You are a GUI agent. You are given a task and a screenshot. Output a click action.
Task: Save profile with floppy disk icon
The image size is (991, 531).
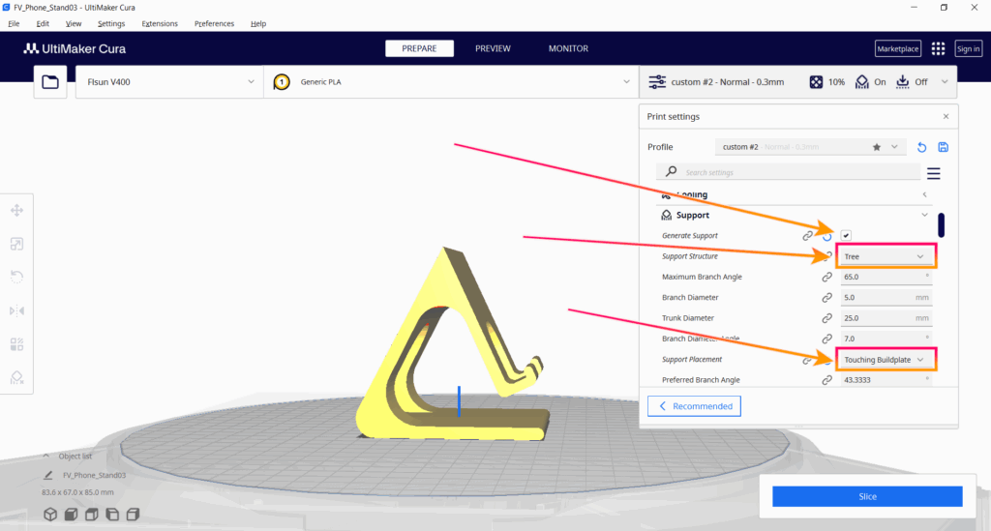pyautogui.click(x=943, y=147)
